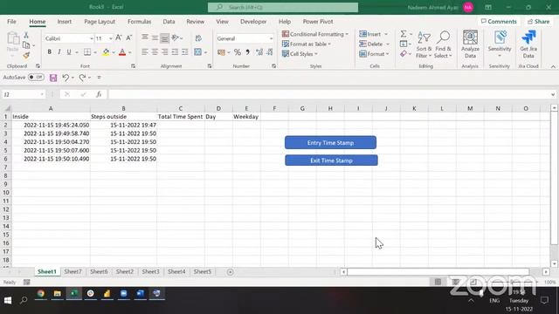Click the Insert Function fx icon

pyautogui.click(x=99, y=94)
